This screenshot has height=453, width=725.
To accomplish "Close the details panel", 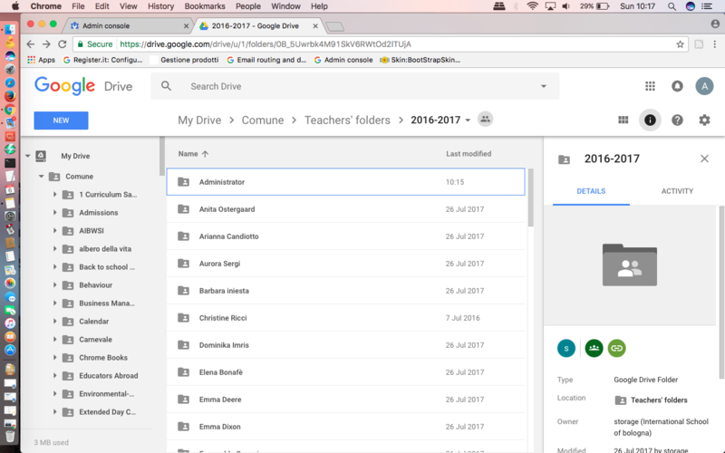I will pos(704,159).
